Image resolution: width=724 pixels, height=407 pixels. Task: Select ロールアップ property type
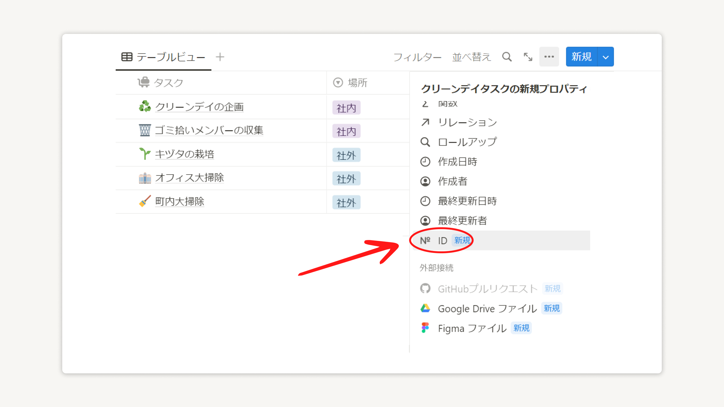(x=467, y=142)
